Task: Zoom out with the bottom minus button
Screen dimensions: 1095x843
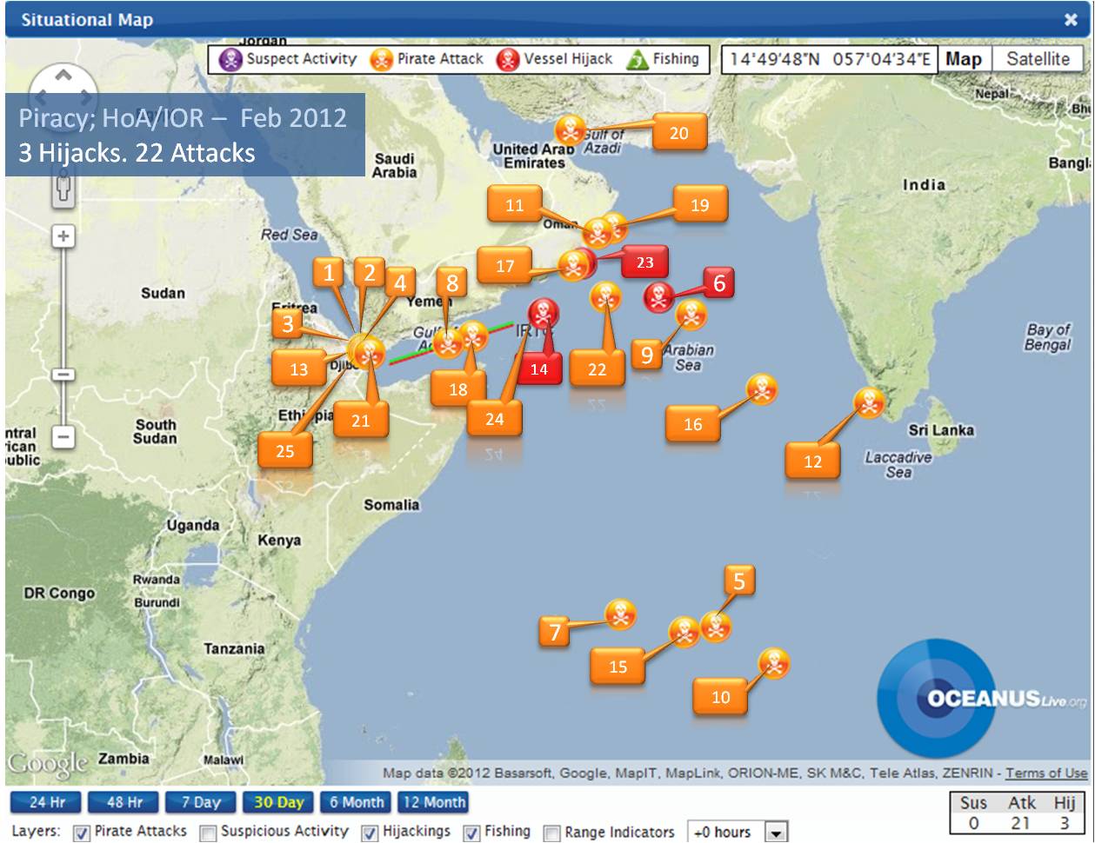Action: point(63,436)
